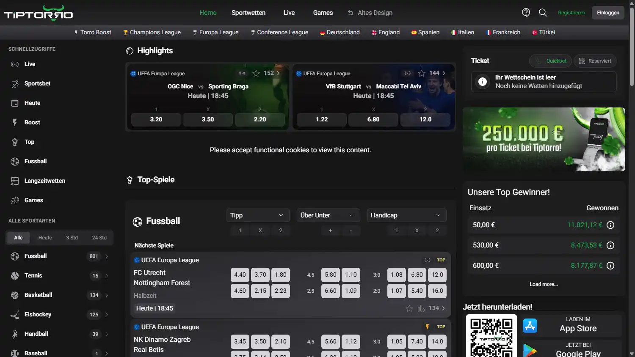Click the Handball player icon
The image size is (635, 357).
point(15,334)
